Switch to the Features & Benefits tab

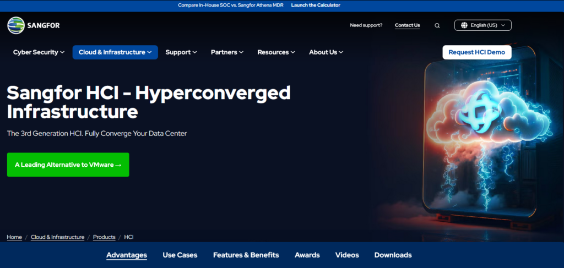tap(246, 255)
